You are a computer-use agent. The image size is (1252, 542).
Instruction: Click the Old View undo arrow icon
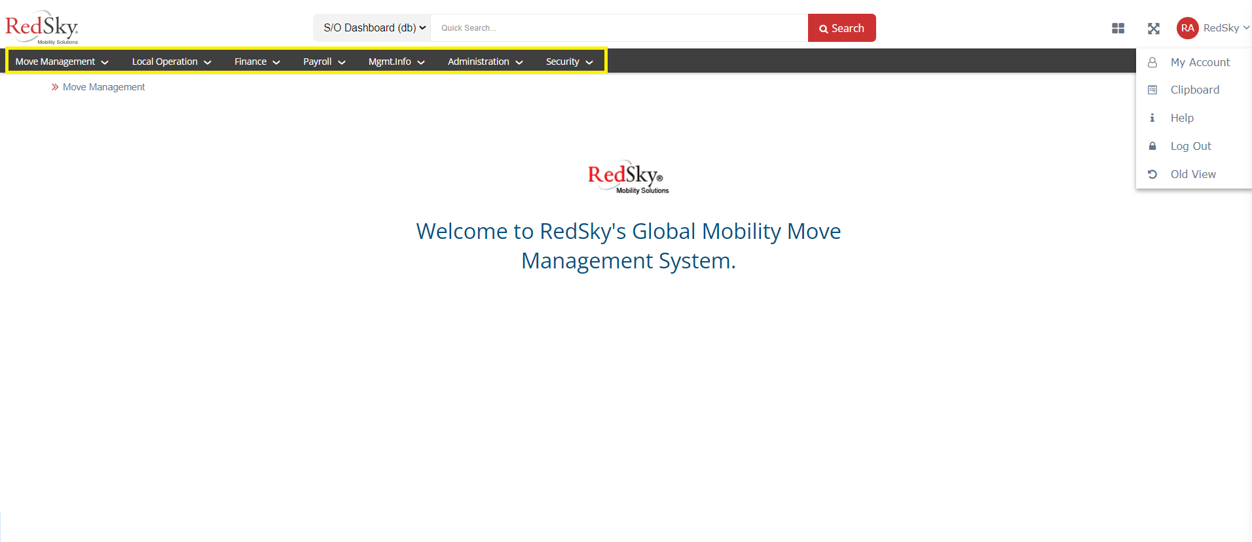(x=1152, y=174)
